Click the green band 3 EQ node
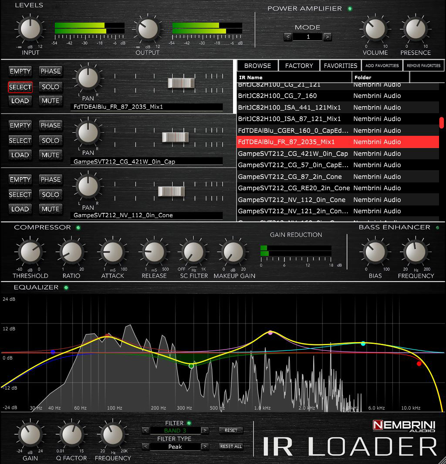The image size is (446, 464). pyautogui.click(x=191, y=366)
